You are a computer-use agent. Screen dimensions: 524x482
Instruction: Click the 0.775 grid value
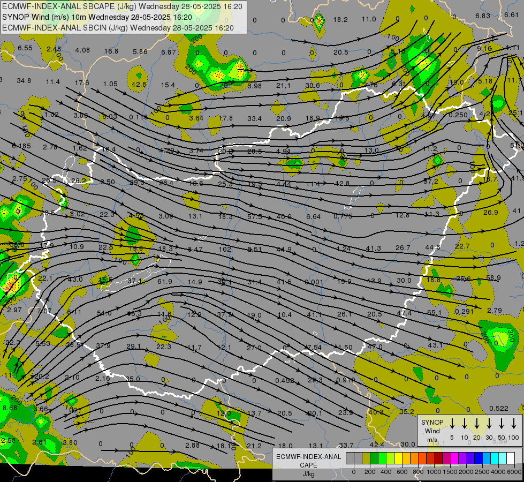[343, 216]
